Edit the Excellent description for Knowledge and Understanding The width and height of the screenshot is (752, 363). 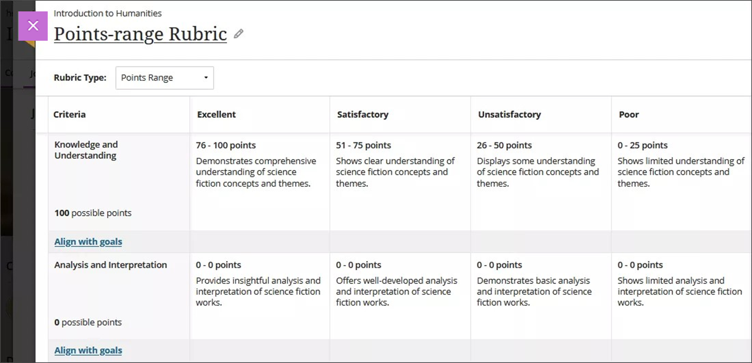[256, 172]
